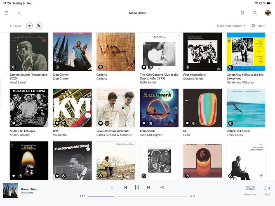Viewport: 275px width, 206px height.
Task: Open search with the magnifier icon
Action: 255,13
